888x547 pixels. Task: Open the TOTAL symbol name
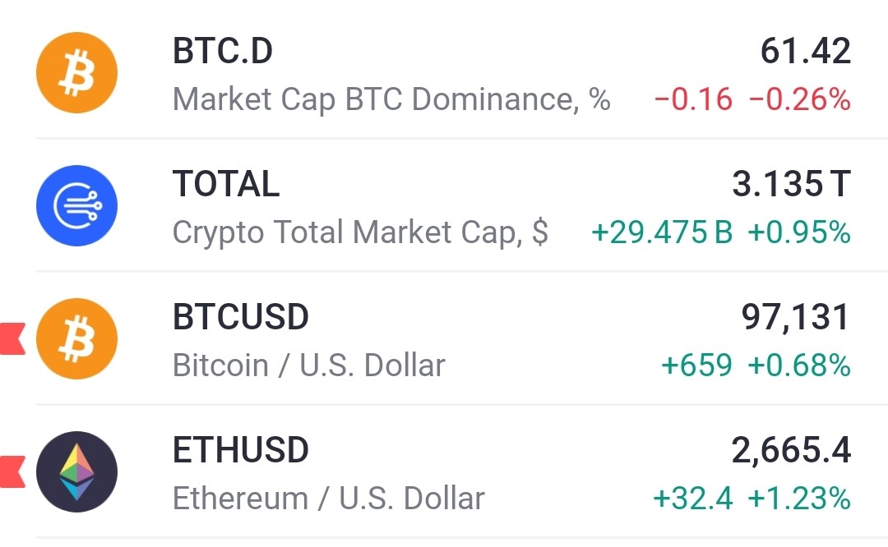pyautogui.click(x=226, y=184)
